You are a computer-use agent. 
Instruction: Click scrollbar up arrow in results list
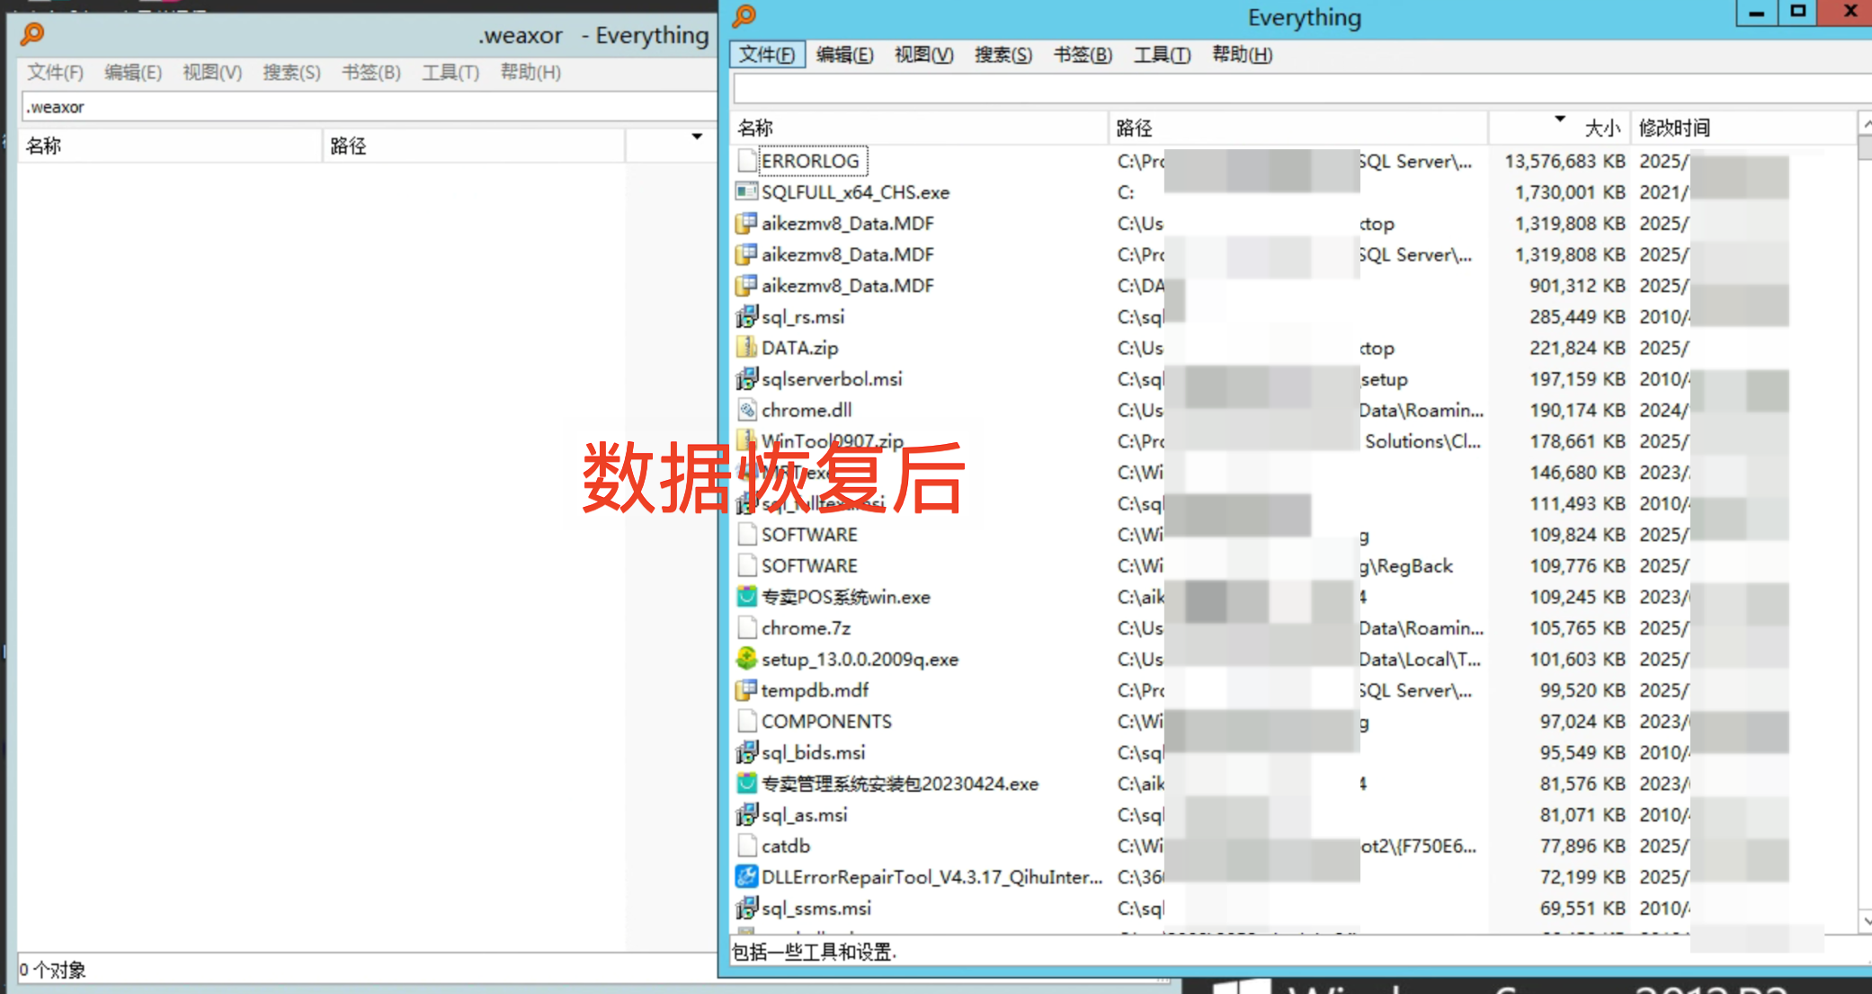coord(1865,123)
